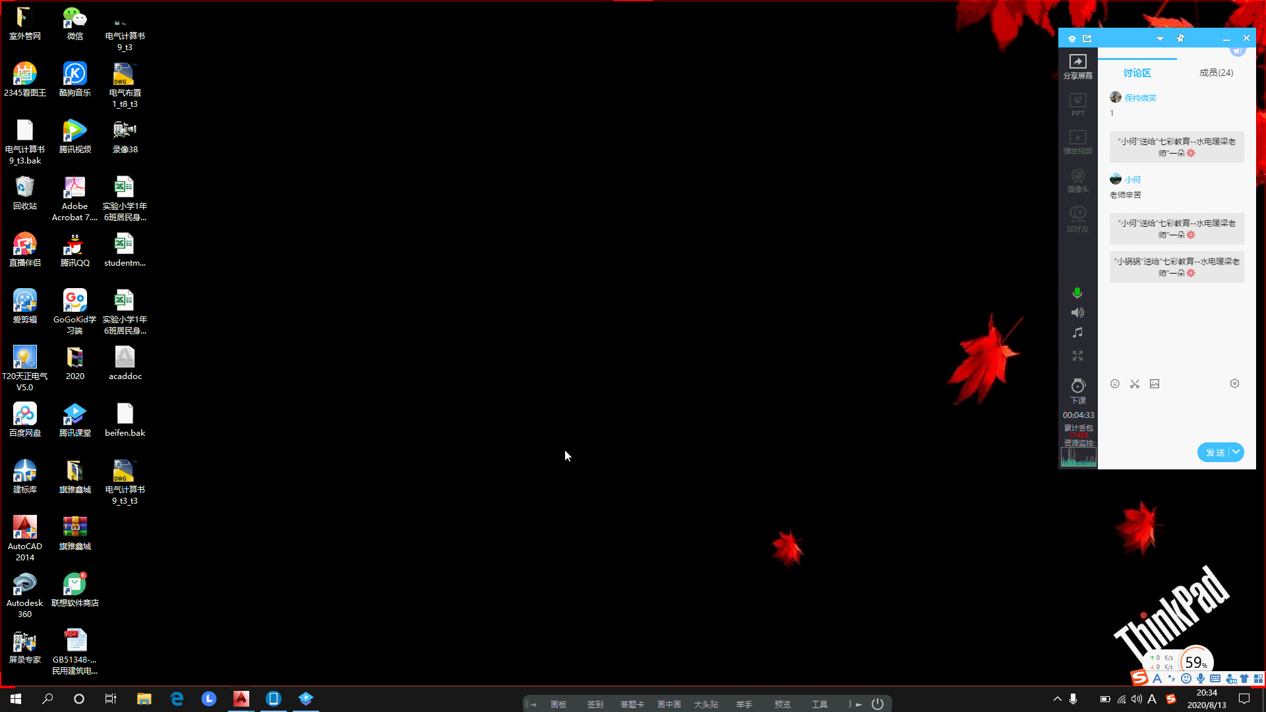The width and height of the screenshot is (1266, 712).
Task: Click the pin window icon in title bar
Action: click(1180, 38)
